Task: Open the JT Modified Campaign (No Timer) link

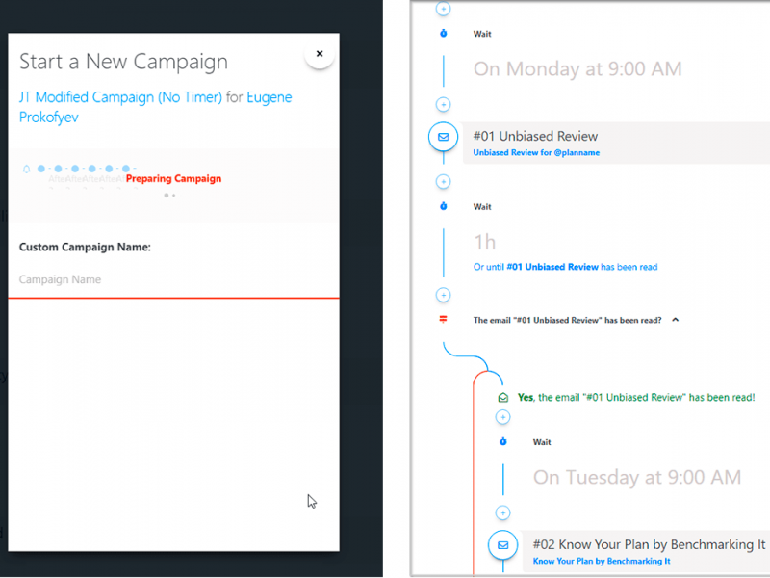Action: pos(120,97)
